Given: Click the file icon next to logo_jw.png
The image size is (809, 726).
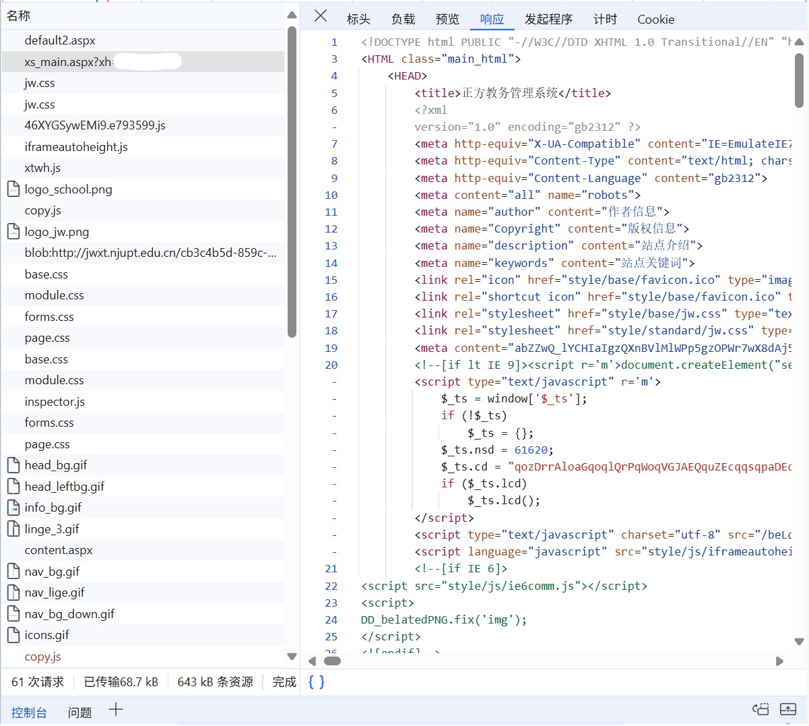Looking at the screenshot, I should pos(13,231).
